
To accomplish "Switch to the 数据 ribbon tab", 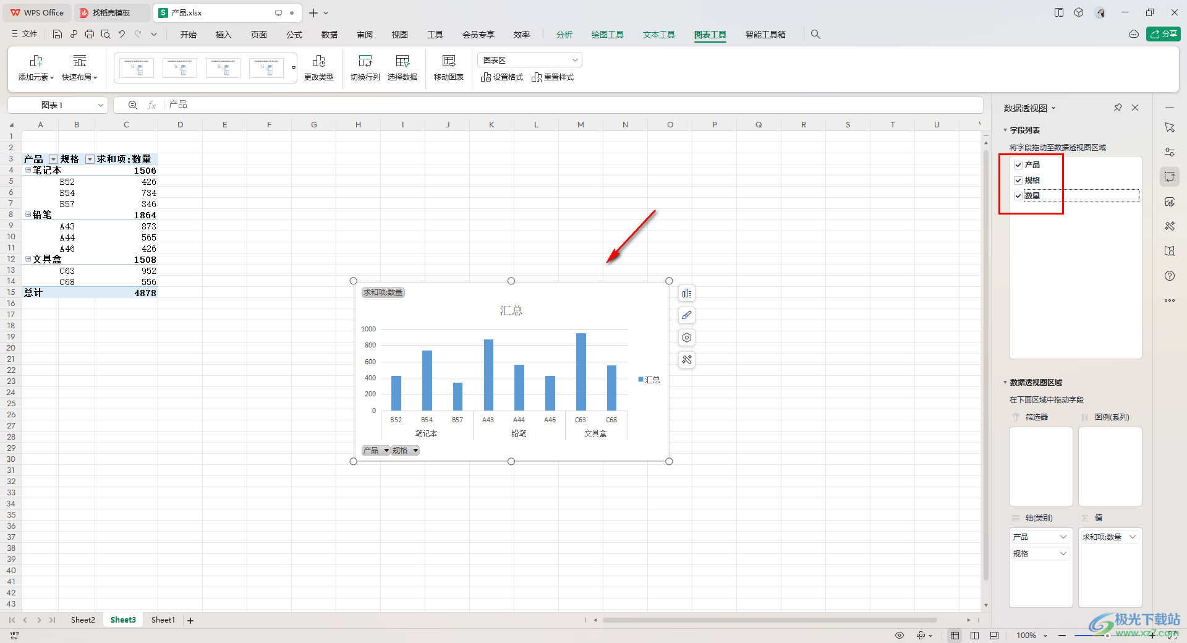I will point(330,35).
